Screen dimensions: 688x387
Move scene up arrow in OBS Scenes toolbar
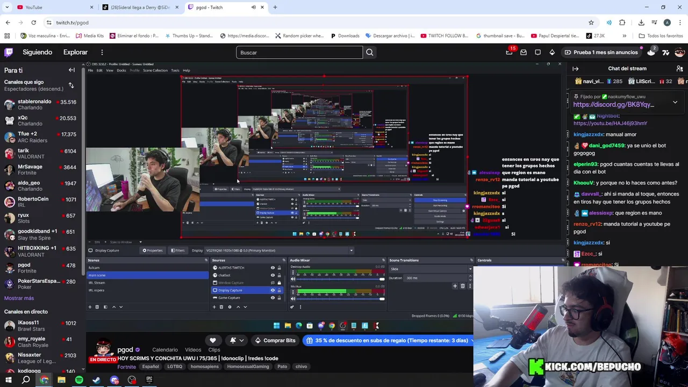113,307
